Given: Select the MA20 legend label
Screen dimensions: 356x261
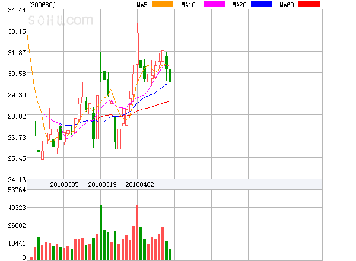Looking at the screenshot, I should [x=239, y=5].
